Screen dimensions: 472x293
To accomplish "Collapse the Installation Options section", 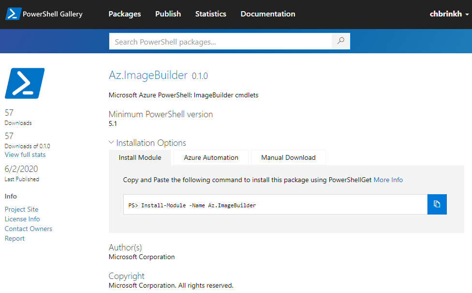I will [x=147, y=142].
